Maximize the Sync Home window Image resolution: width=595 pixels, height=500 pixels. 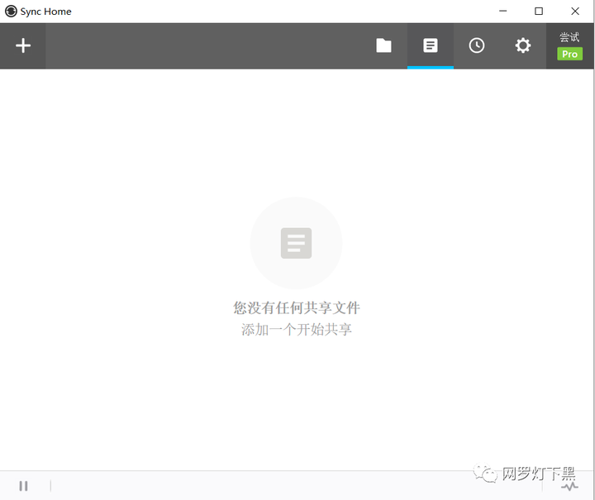coord(539,11)
